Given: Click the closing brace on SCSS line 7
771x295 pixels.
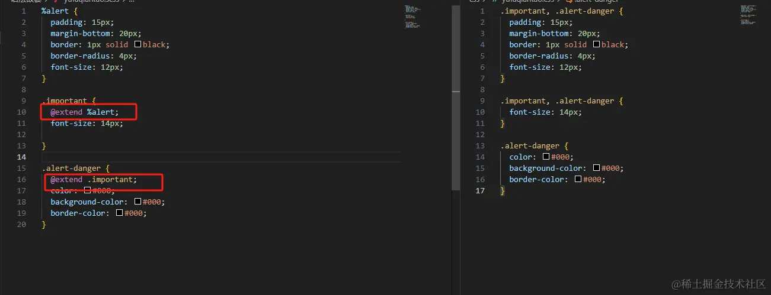Looking at the screenshot, I should coord(44,78).
